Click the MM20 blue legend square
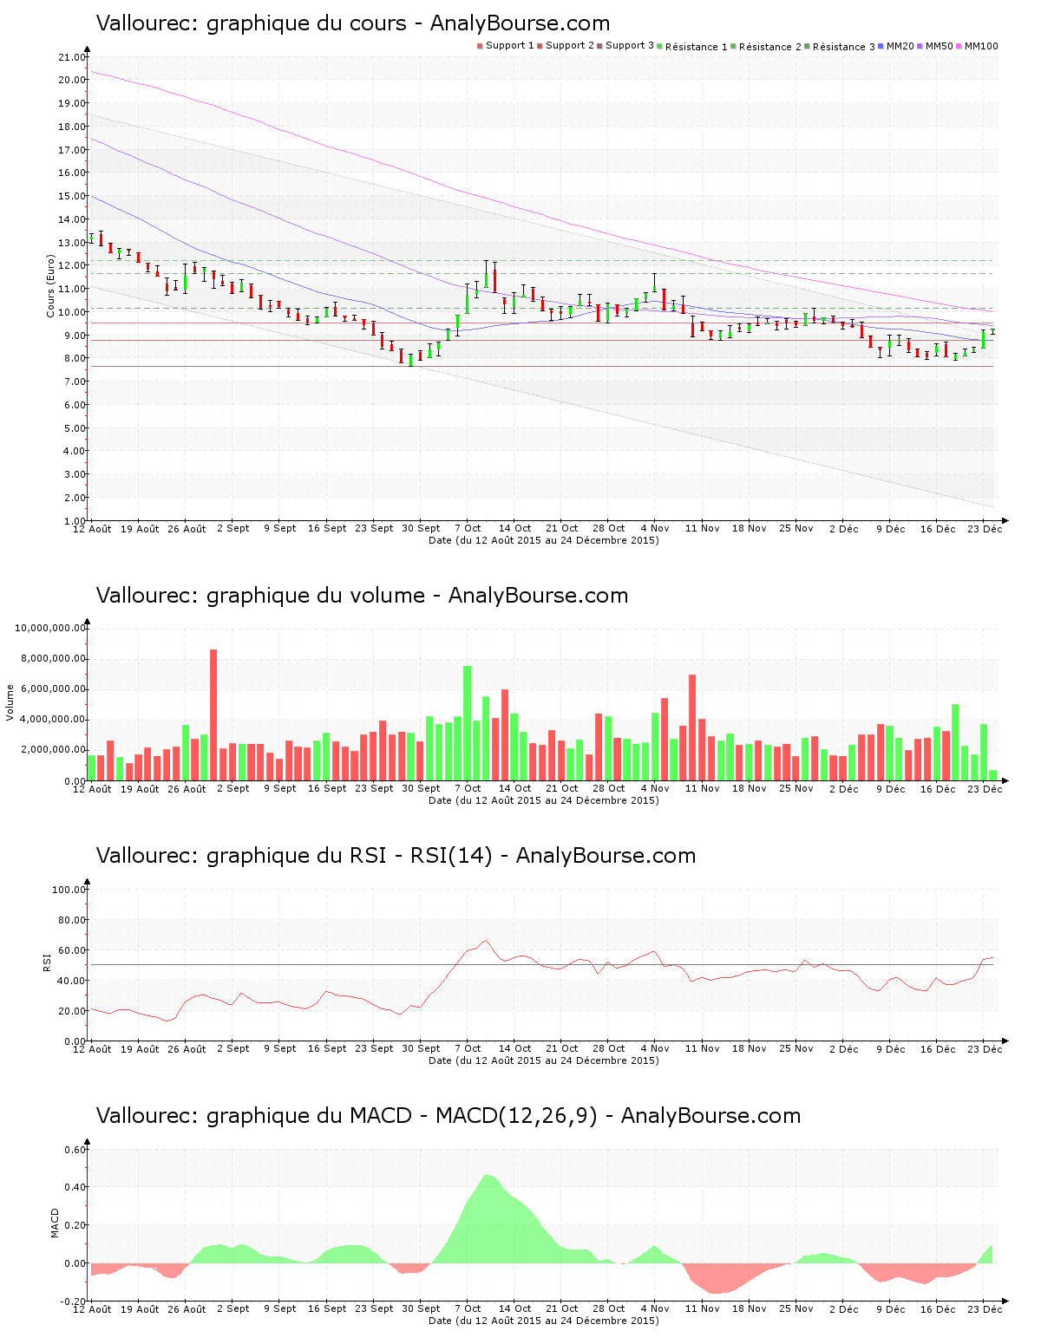Viewport: 1041px width, 1344px height. 881,46
